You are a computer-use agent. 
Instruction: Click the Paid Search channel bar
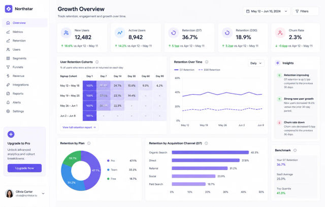pyautogui.click(x=188, y=184)
